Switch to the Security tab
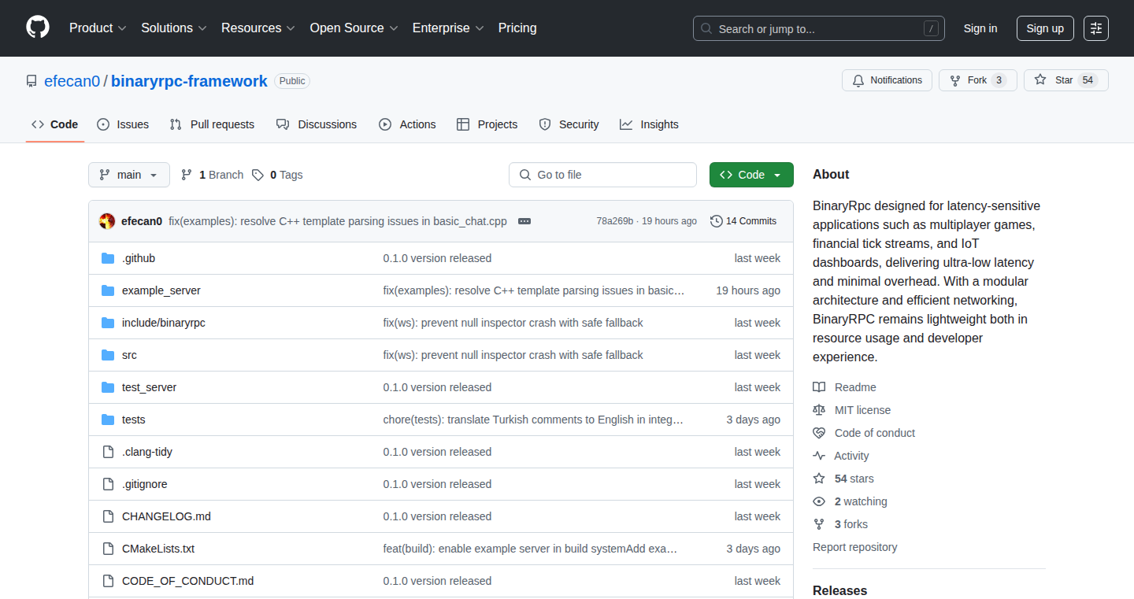Image resolution: width=1134 pixels, height=599 pixels. coord(569,124)
